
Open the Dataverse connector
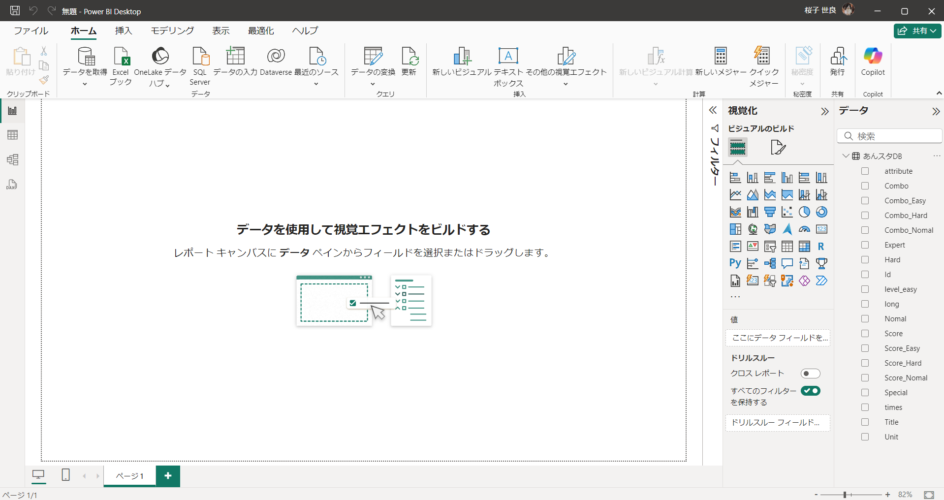pyautogui.click(x=276, y=62)
